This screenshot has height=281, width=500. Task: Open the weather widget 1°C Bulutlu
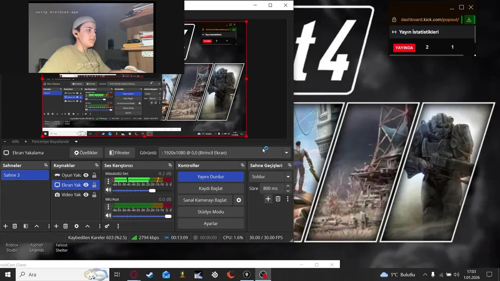coord(398,275)
